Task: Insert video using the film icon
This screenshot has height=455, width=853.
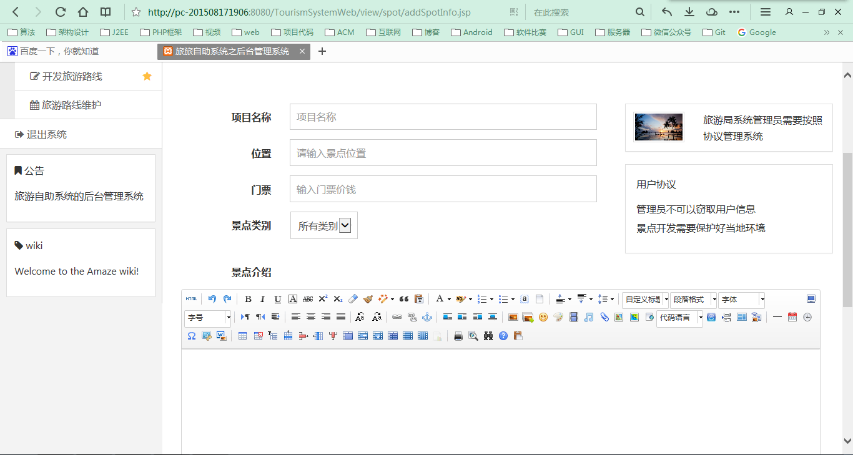Action: pos(574,317)
